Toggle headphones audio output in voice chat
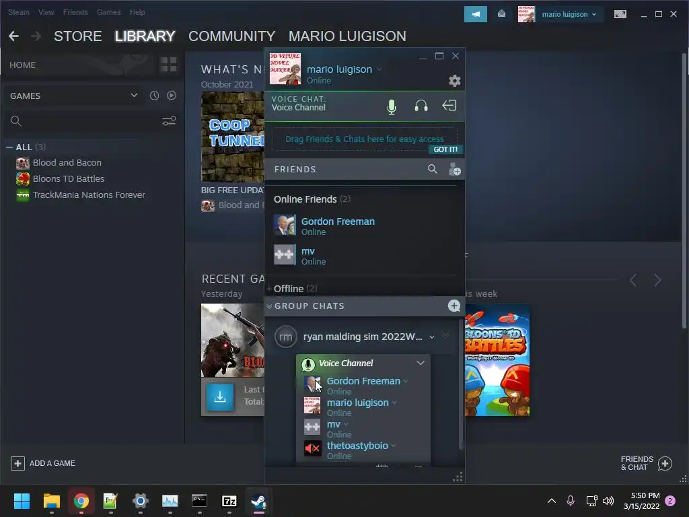 421,106
